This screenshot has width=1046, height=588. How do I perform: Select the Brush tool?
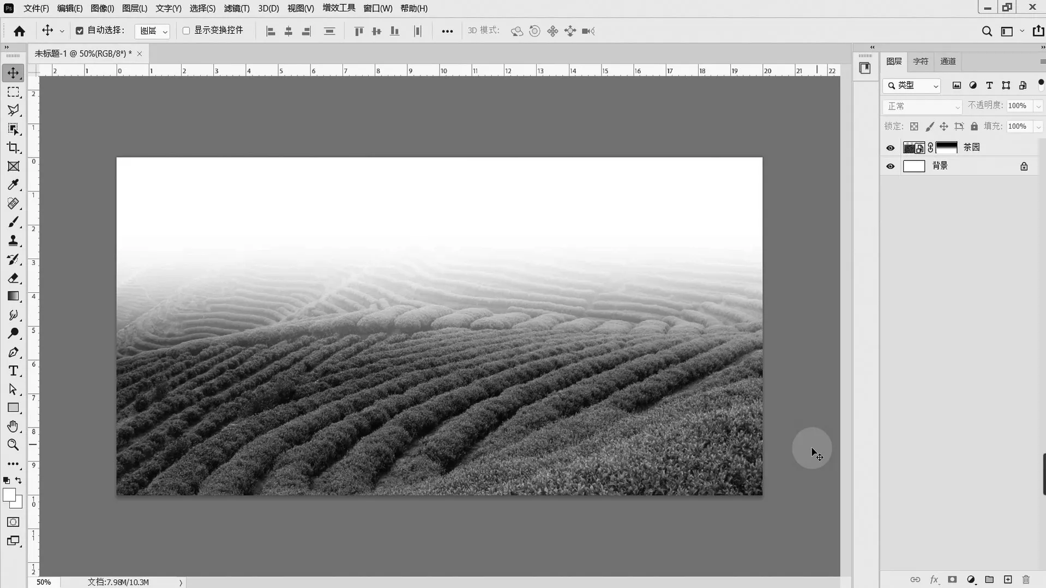coord(13,222)
